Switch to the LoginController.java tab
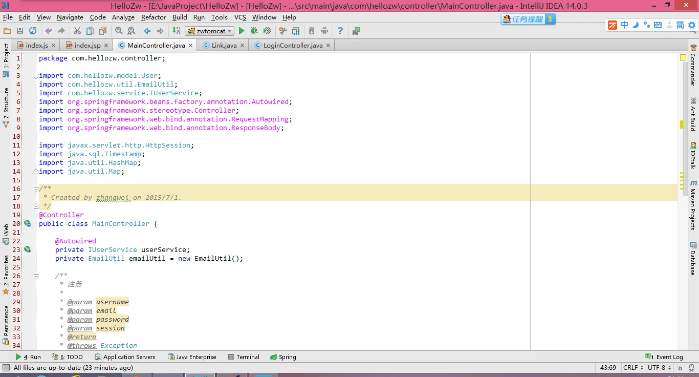This screenshot has height=377, width=699. pyautogui.click(x=293, y=46)
